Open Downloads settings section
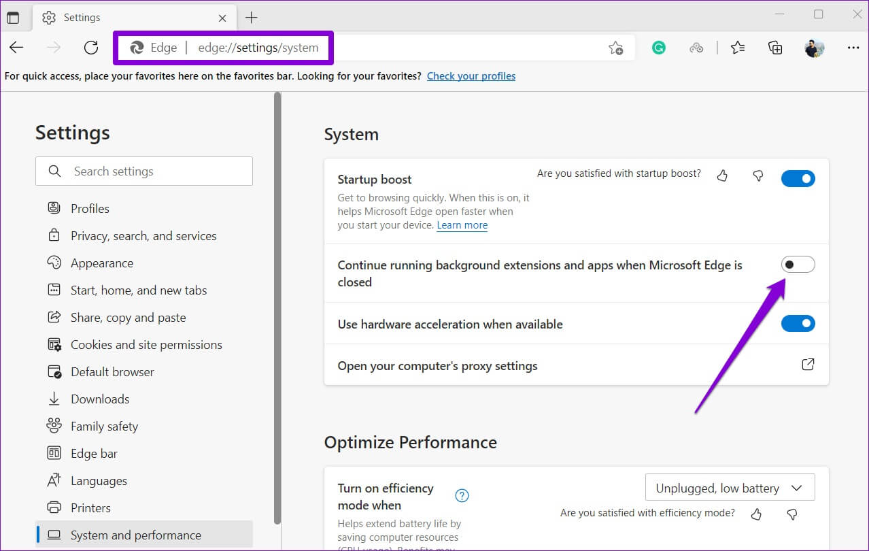Viewport: 869px width, 551px height. click(x=144, y=399)
